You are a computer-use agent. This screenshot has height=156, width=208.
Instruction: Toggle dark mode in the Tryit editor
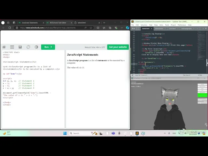point(36,47)
